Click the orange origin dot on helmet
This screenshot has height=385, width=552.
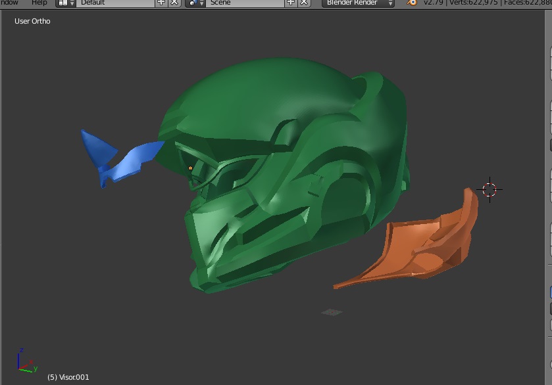[190, 168]
